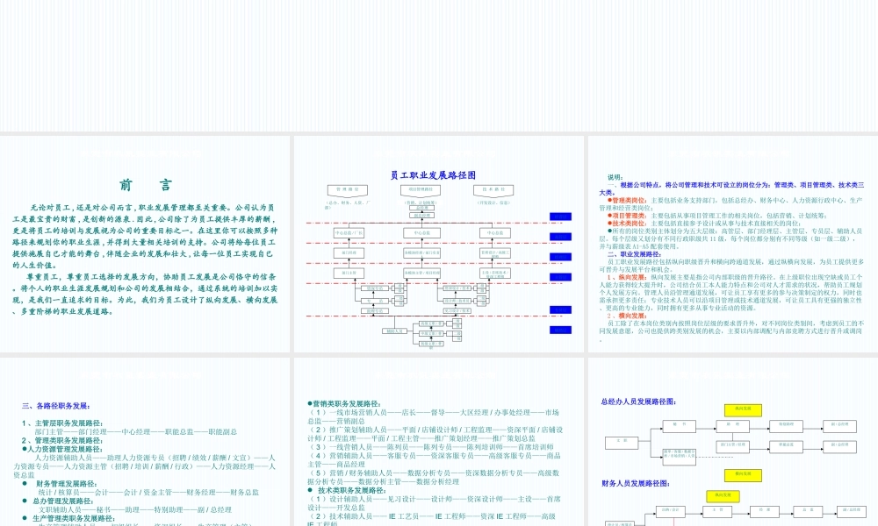Click the 副/总经理 flowchart box

839,426
